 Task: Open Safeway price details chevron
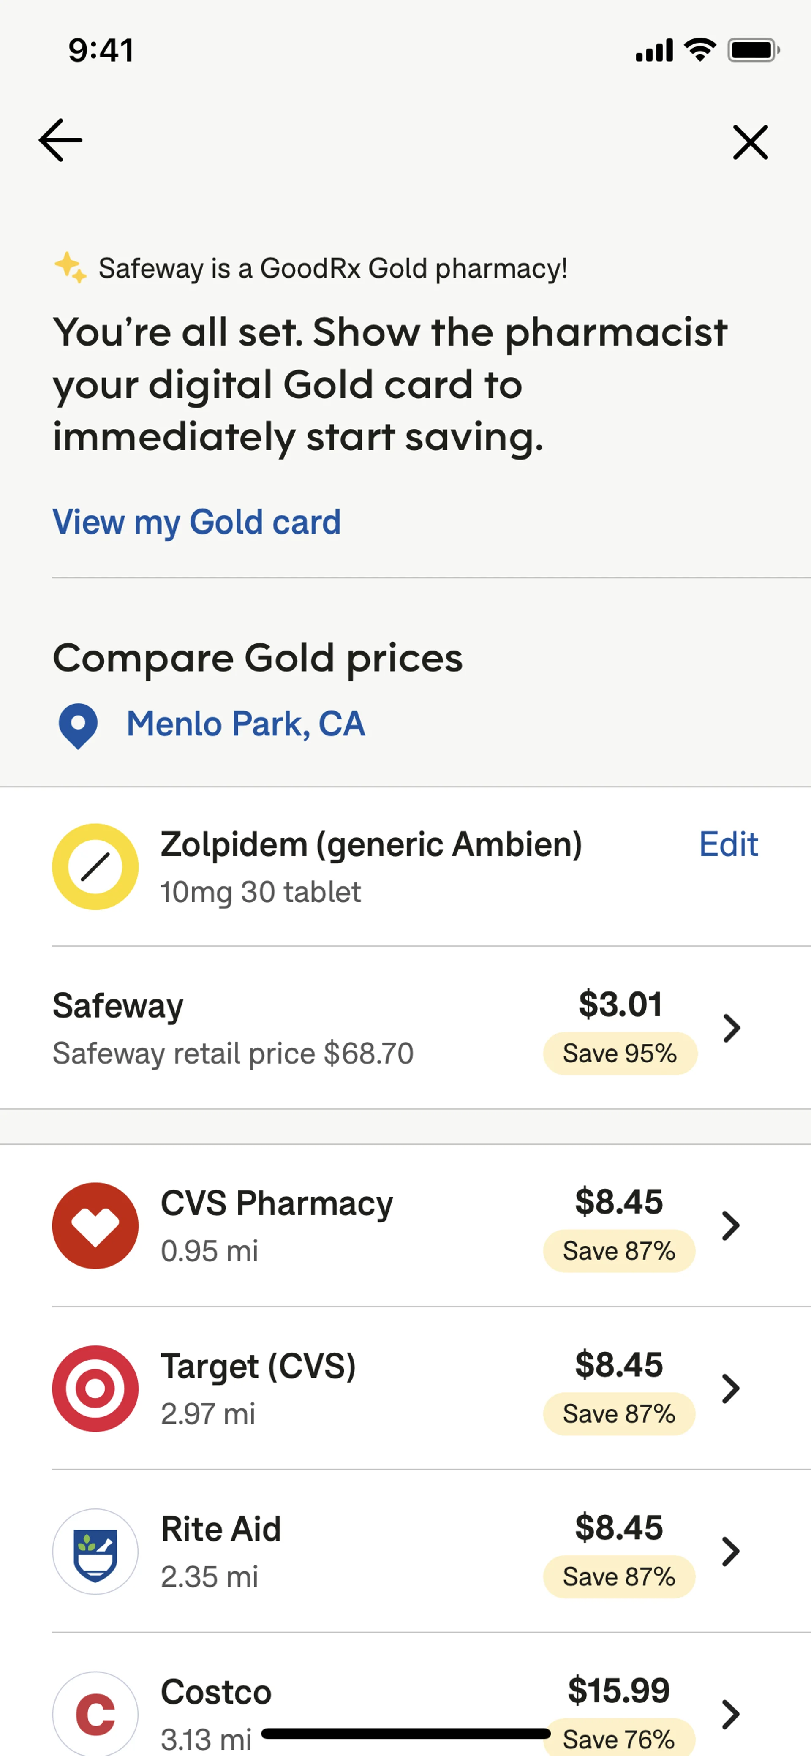[x=731, y=1028]
